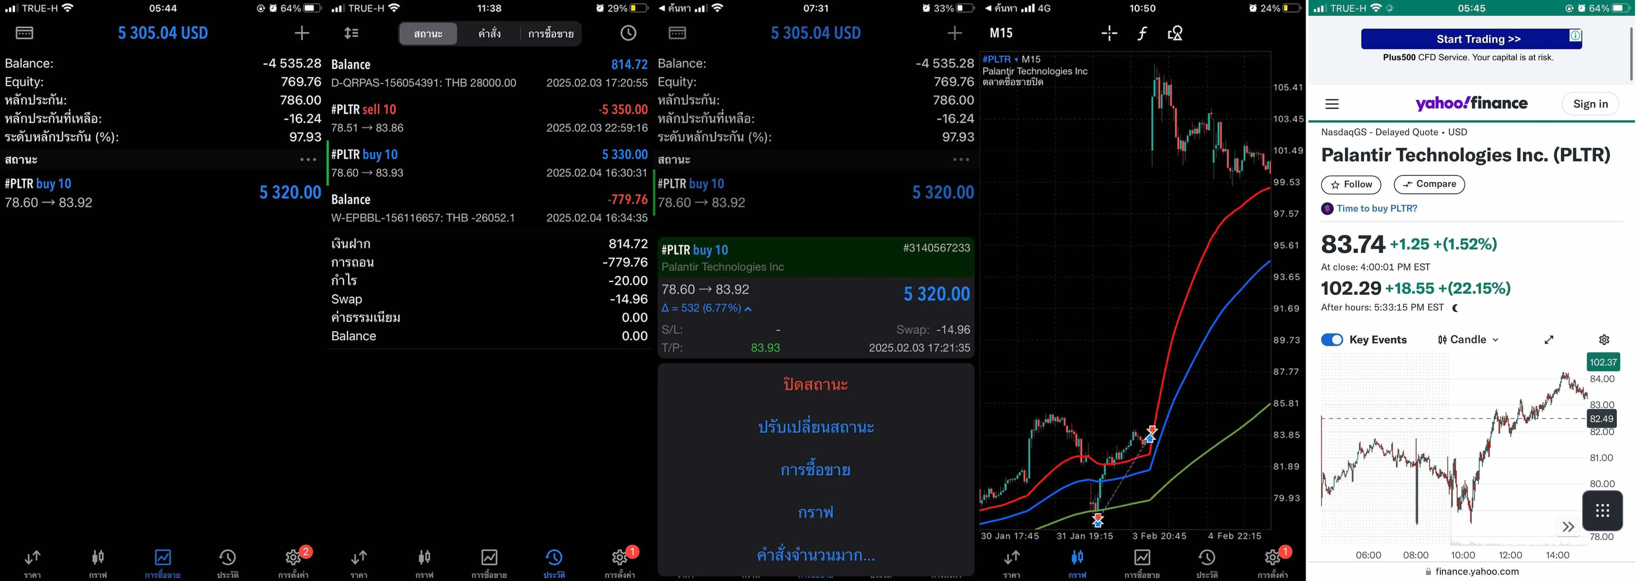Follow Palantir with the Follow button
1636x581 pixels.
[1351, 184]
